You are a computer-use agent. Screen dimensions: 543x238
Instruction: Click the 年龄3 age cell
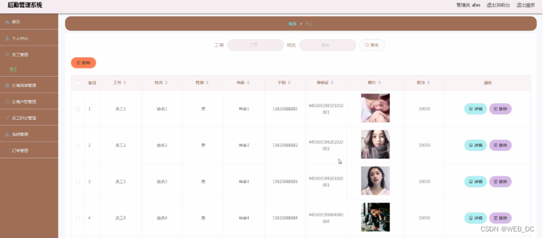coord(244,182)
